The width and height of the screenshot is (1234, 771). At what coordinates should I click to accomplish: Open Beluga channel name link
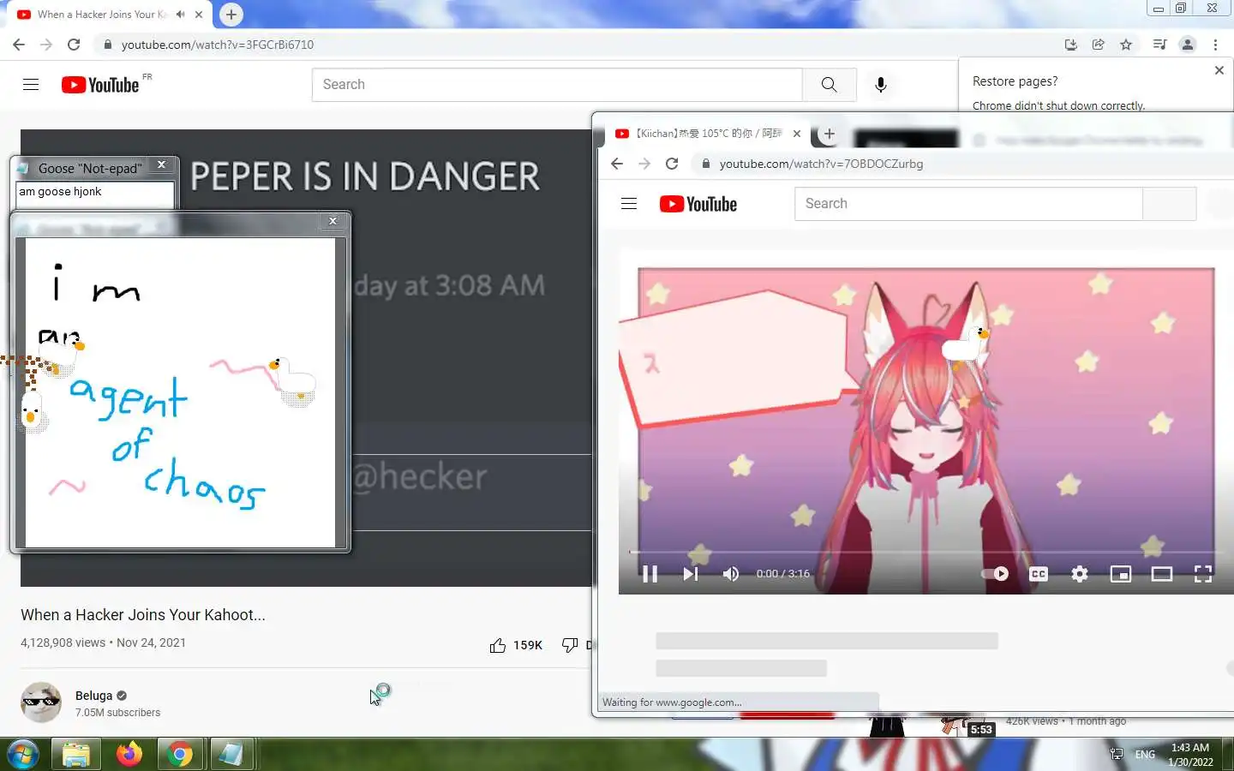93,696
